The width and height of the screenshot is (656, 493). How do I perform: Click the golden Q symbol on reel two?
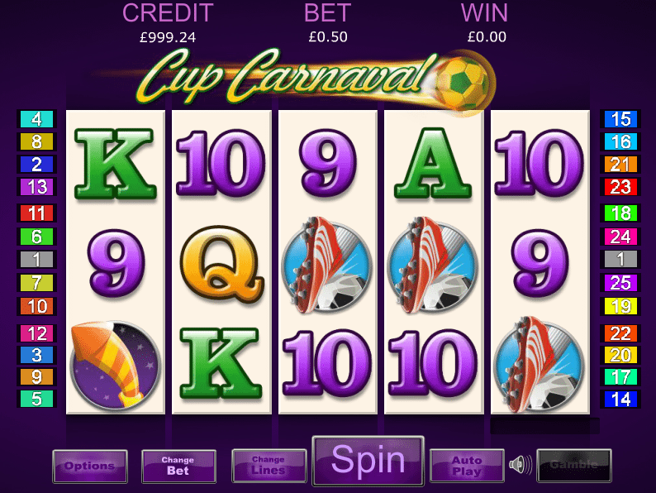(221, 264)
